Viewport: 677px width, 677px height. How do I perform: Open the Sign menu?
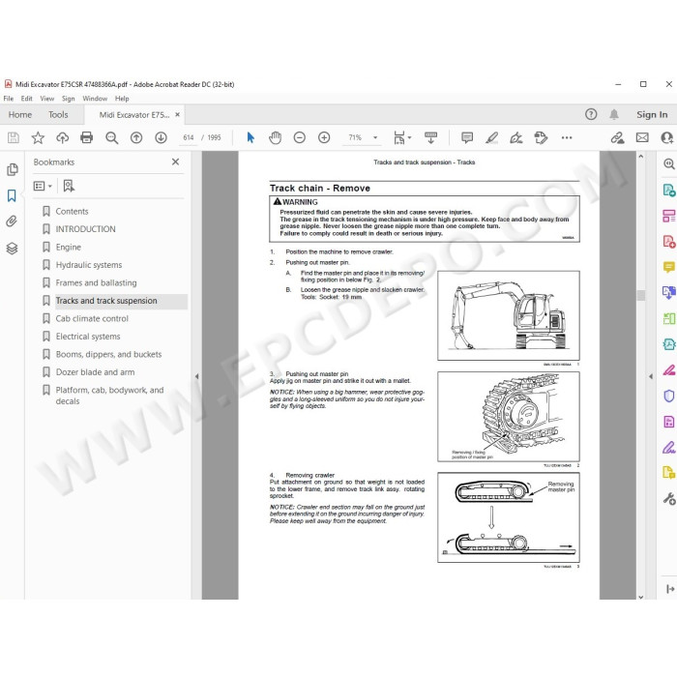tap(69, 99)
